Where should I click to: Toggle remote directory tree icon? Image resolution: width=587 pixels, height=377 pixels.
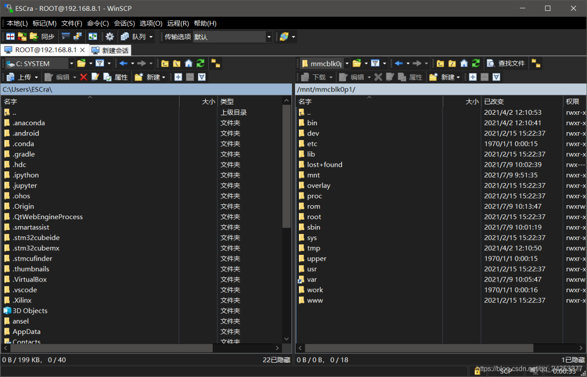(536, 63)
